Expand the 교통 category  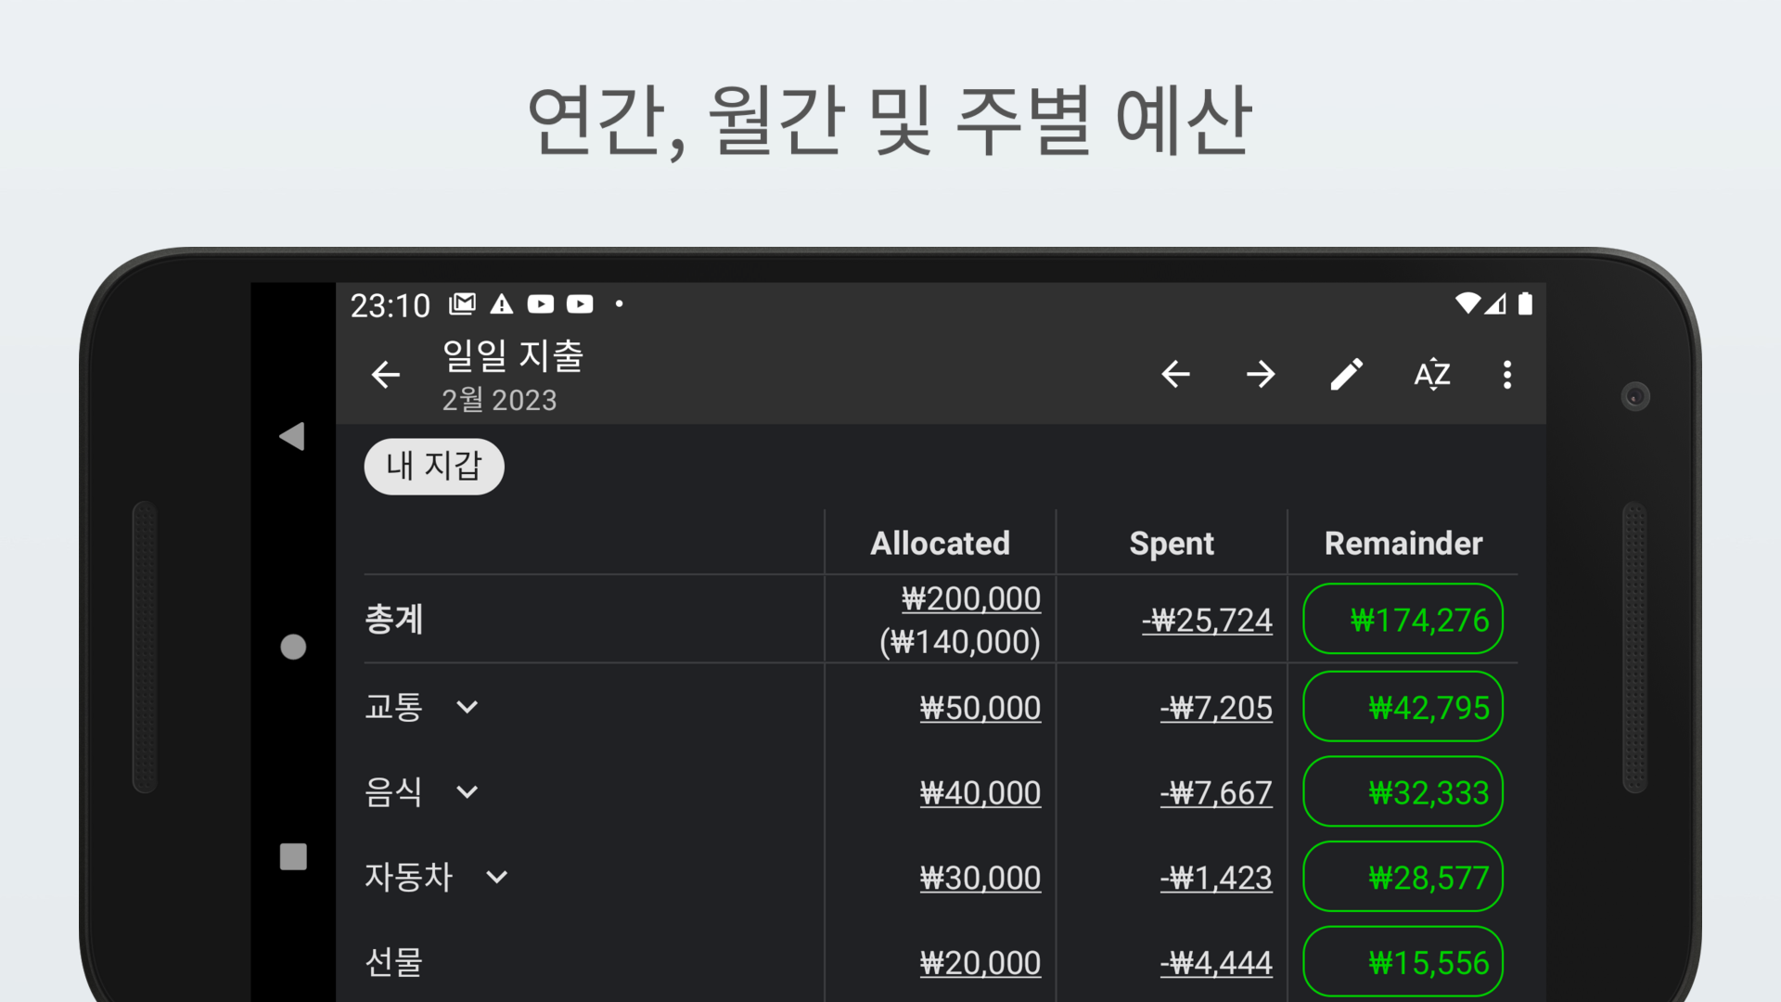coord(468,708)
